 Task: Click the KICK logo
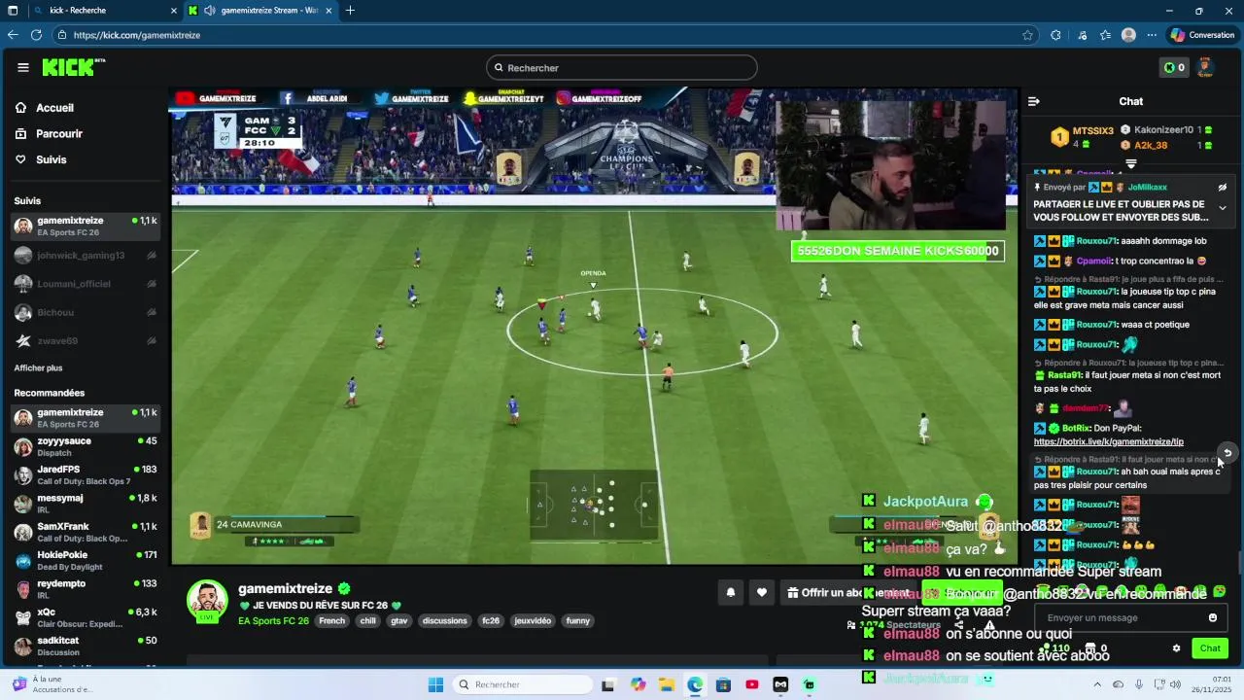pyautogui.click(x=73, y=67)
